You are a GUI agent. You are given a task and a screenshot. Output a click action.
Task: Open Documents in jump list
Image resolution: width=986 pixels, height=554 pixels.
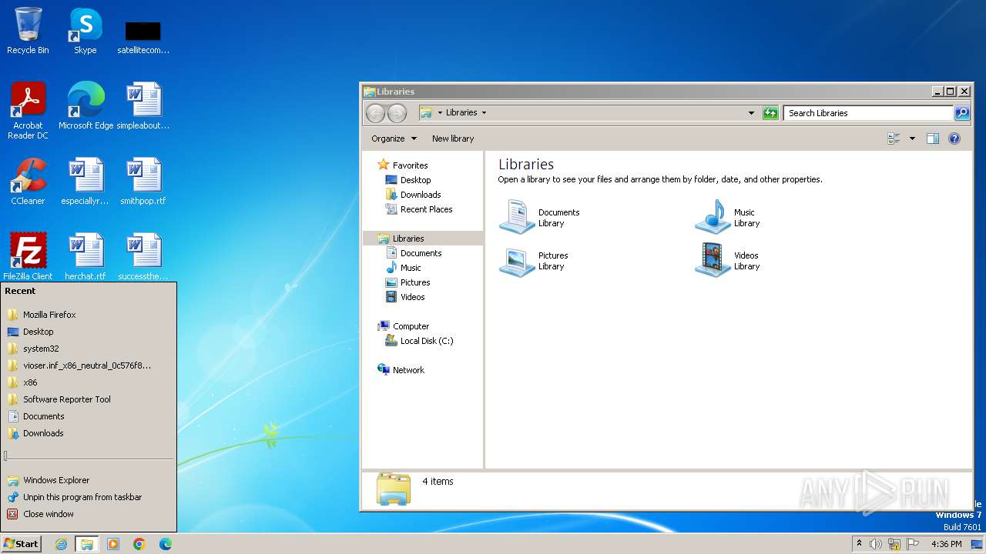89,416
